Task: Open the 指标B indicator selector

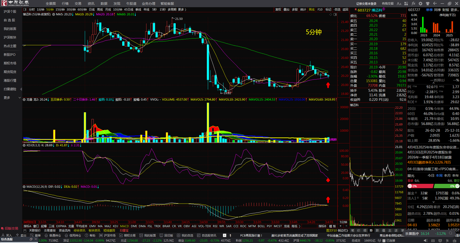Action: [323, 226]
